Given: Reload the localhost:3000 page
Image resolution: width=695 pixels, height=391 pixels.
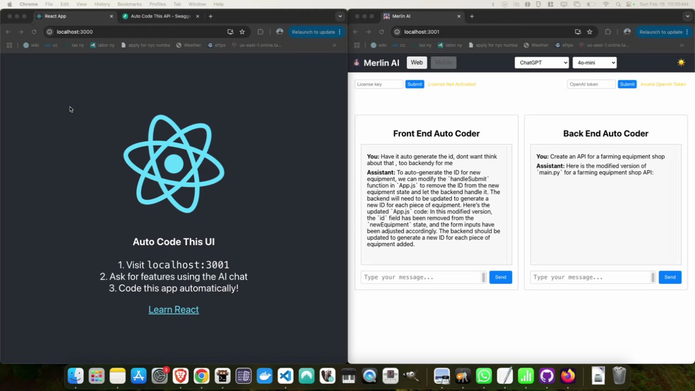Looking at the screenshot, I should [34, 32].
